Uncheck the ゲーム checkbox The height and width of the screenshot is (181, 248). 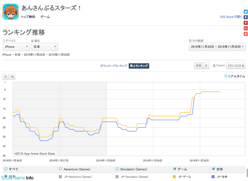coord(175,169)
